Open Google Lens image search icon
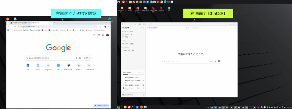The image size is (292, 109). [80, 58]
